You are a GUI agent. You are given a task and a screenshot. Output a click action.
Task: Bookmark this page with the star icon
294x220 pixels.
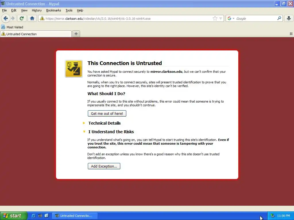click(x=215, y=18)
